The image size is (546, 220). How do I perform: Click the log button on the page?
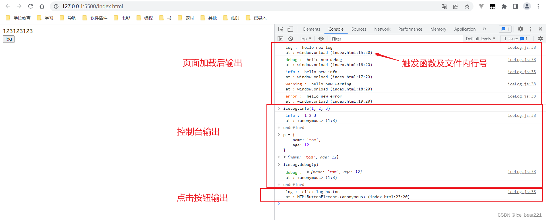click(x=9, y=39)
